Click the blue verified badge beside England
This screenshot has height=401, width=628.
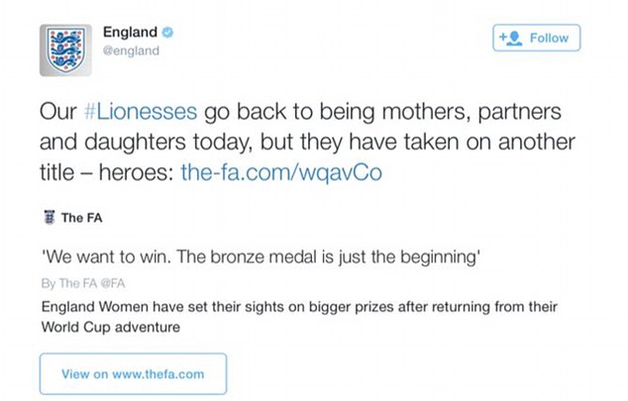point(167,32)
